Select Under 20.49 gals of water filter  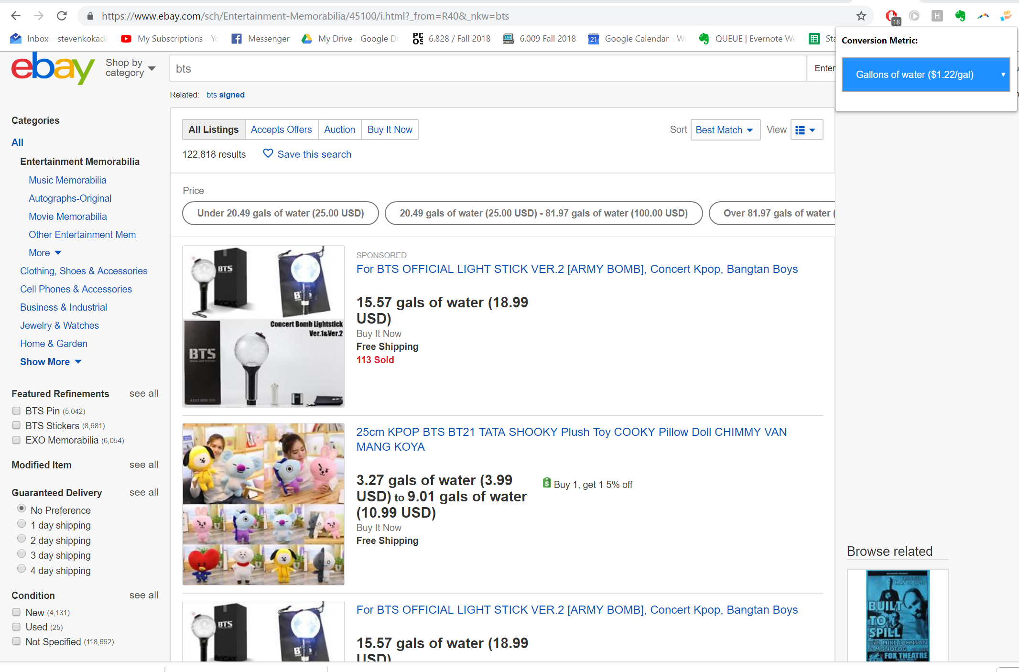pyautogui.click(x=280, y=213)
